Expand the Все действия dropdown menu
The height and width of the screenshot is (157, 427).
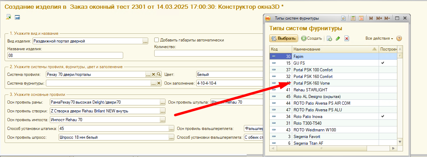379,38
